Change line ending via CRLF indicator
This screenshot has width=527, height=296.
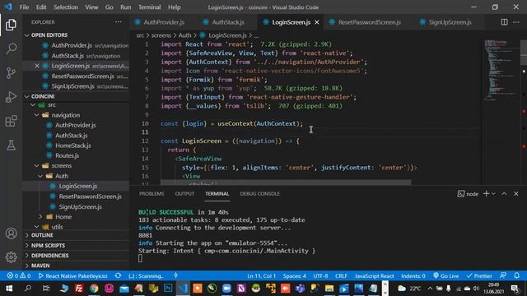coord(341,276)
